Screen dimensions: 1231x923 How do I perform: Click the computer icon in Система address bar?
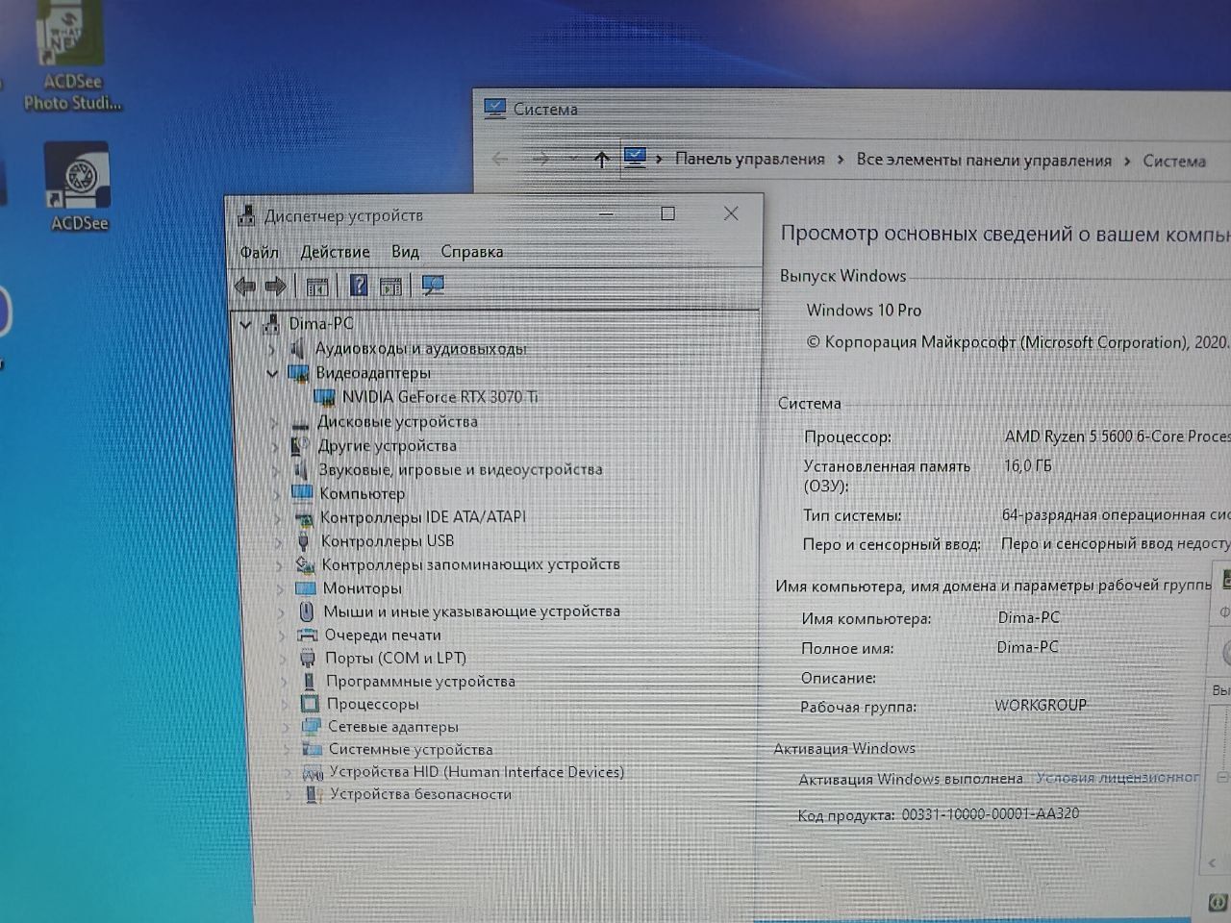coord(635,158)
